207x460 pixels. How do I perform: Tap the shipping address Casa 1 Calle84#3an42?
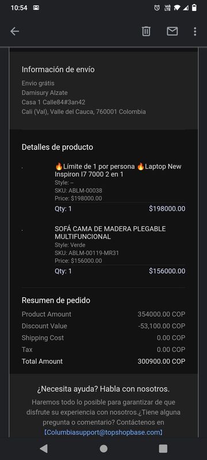53,102
